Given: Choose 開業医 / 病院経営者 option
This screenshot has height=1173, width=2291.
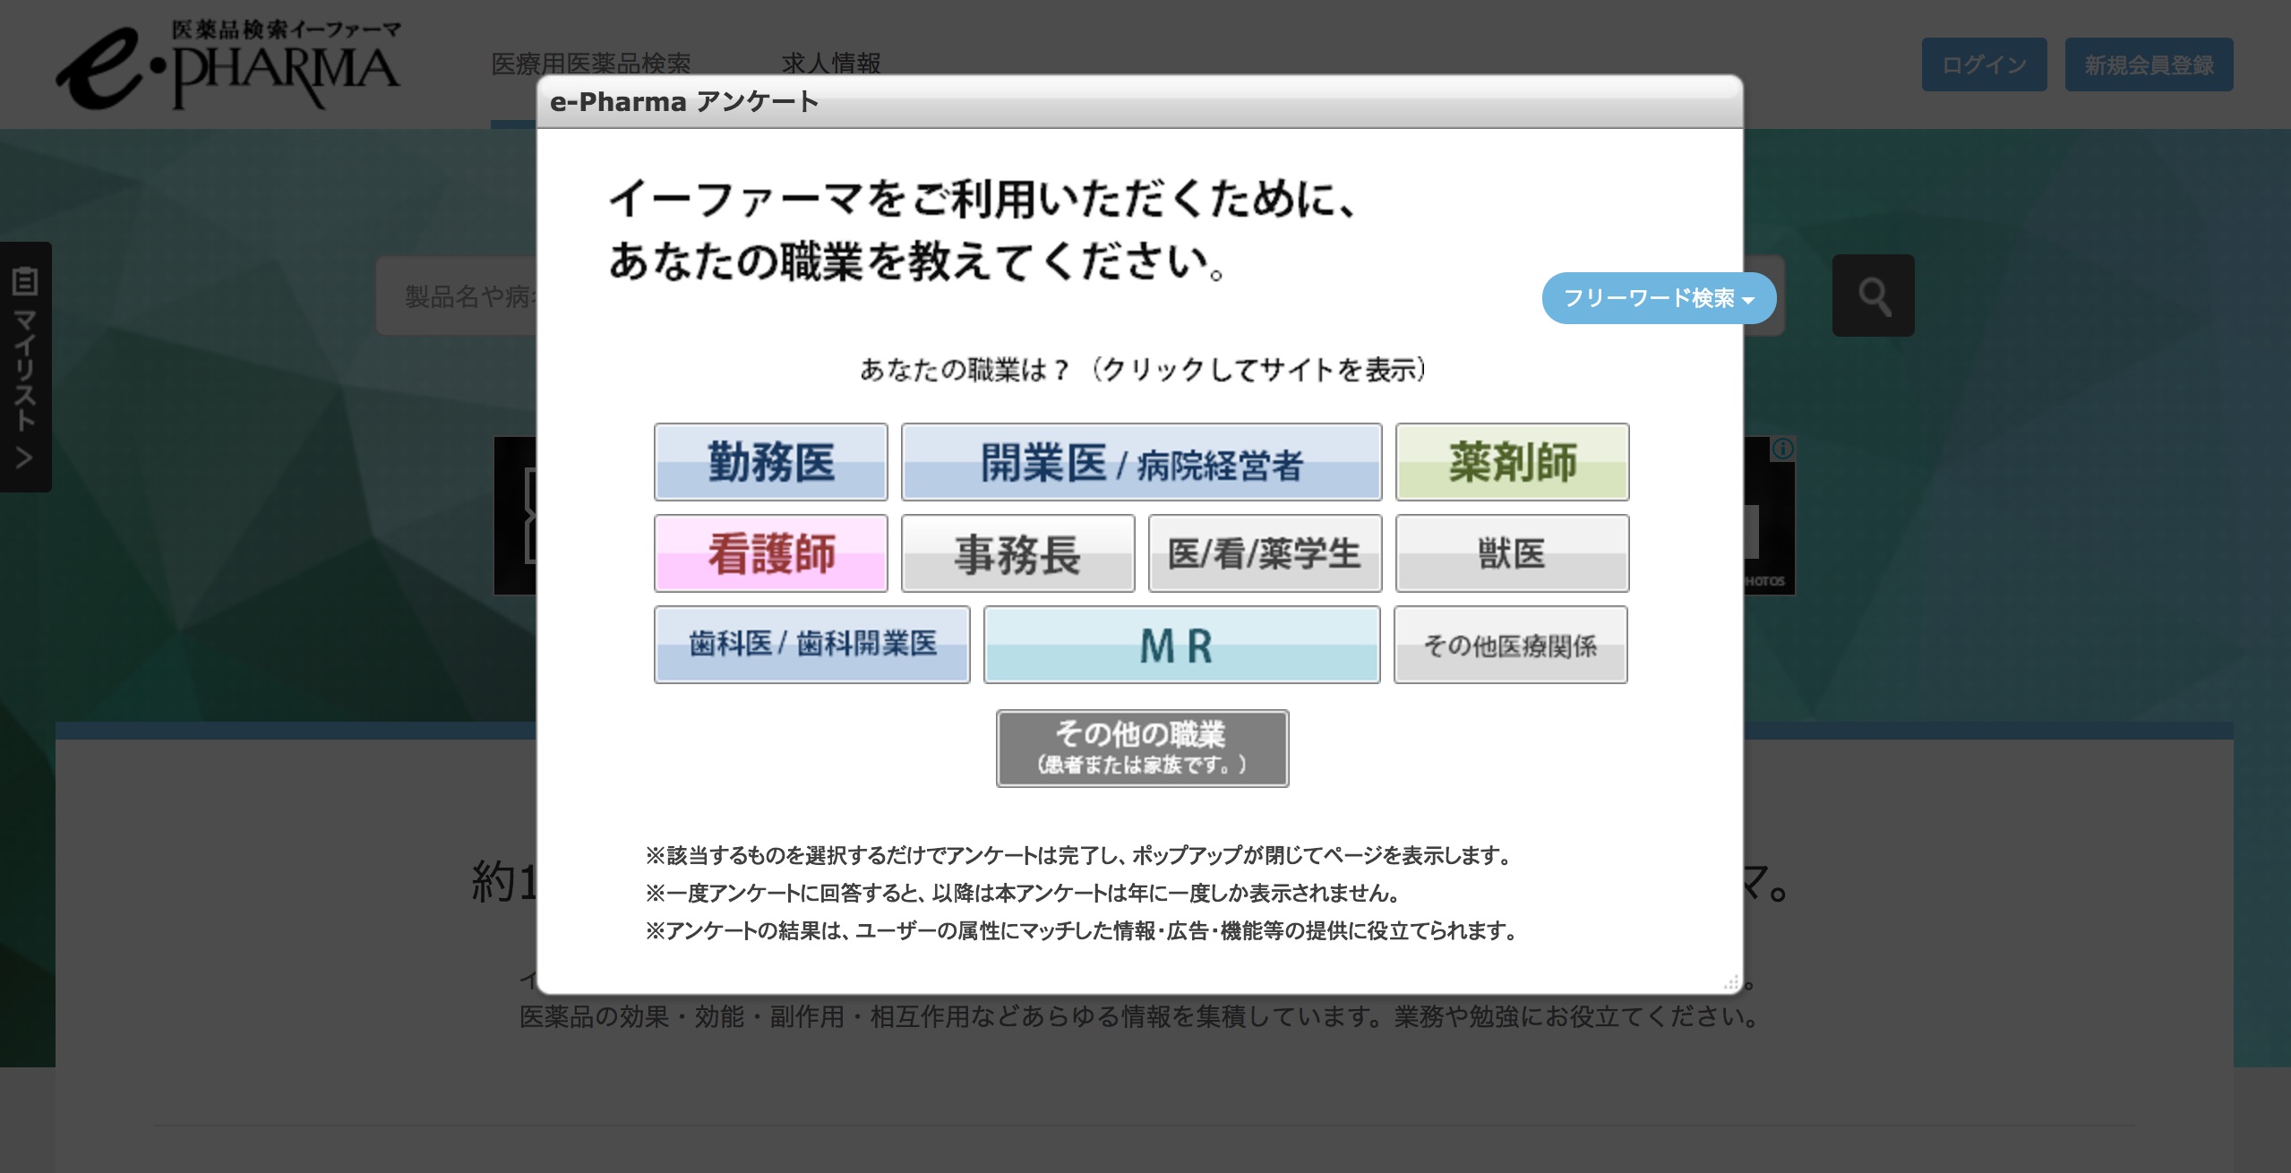Looking at the screenshot, I should [x=1141, y=462].
